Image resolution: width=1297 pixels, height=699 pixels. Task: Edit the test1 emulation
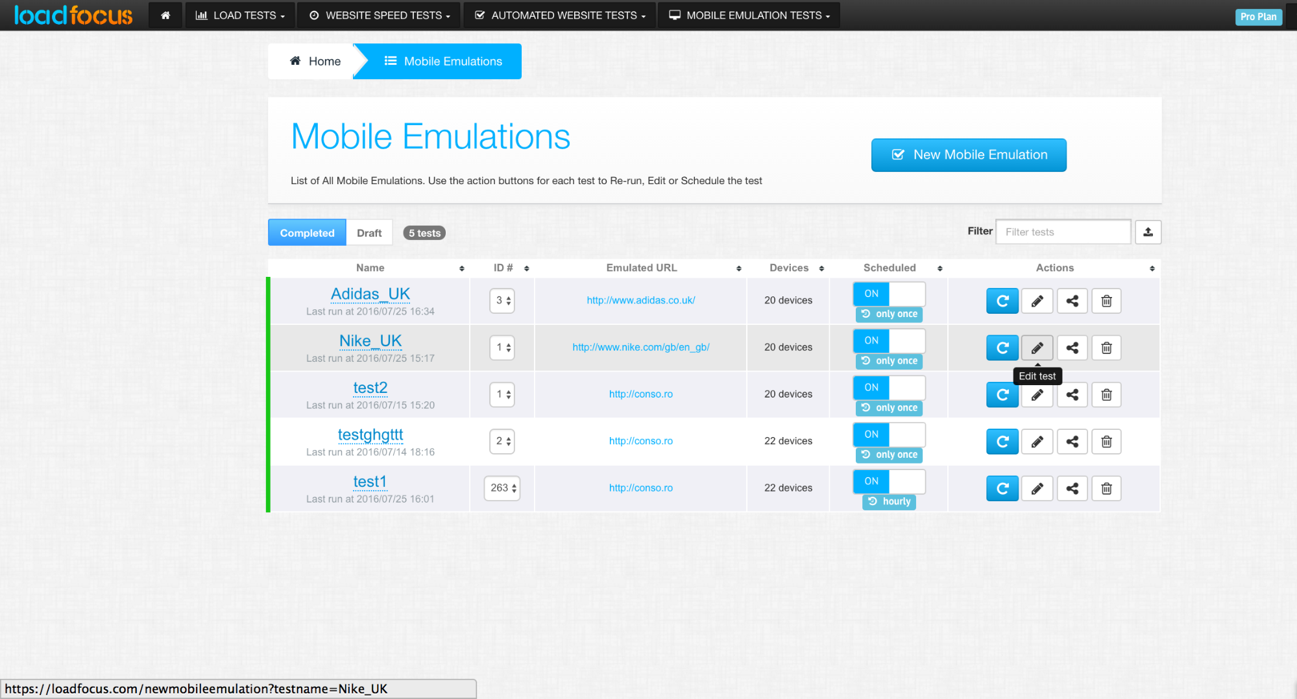[1037, 488]
